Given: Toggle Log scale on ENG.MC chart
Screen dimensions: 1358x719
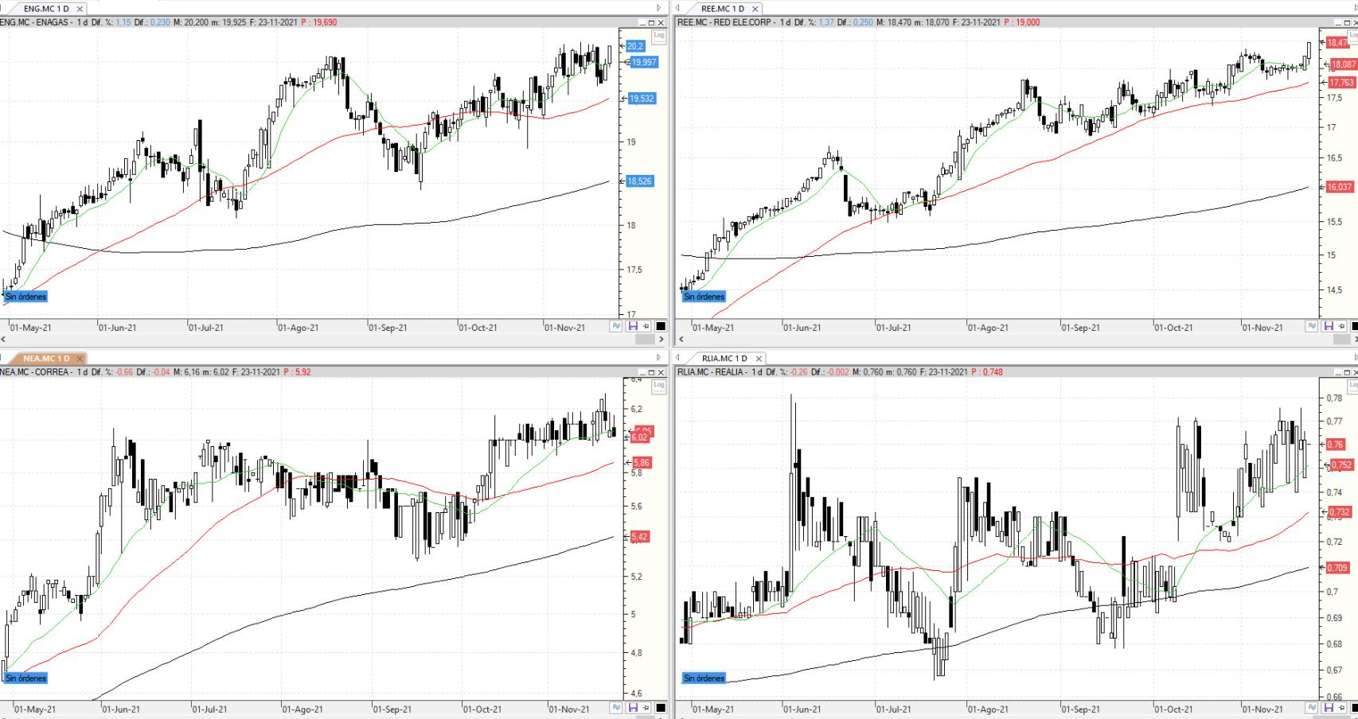Looking at the screenshot, I should (x=658, y=36).
